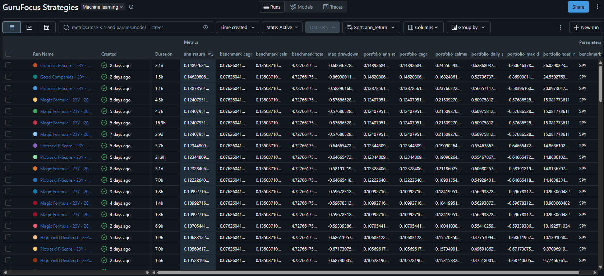Image resolution: width=604 pixels, height=276 pixels.
Task: Tick checkbox for the 4.5h Magic Formula run
Action: pyautogui.click(x=8, y=100)
